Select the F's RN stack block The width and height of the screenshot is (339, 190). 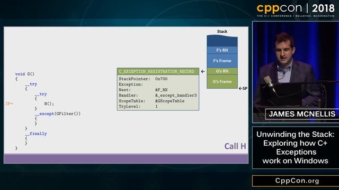222,50
